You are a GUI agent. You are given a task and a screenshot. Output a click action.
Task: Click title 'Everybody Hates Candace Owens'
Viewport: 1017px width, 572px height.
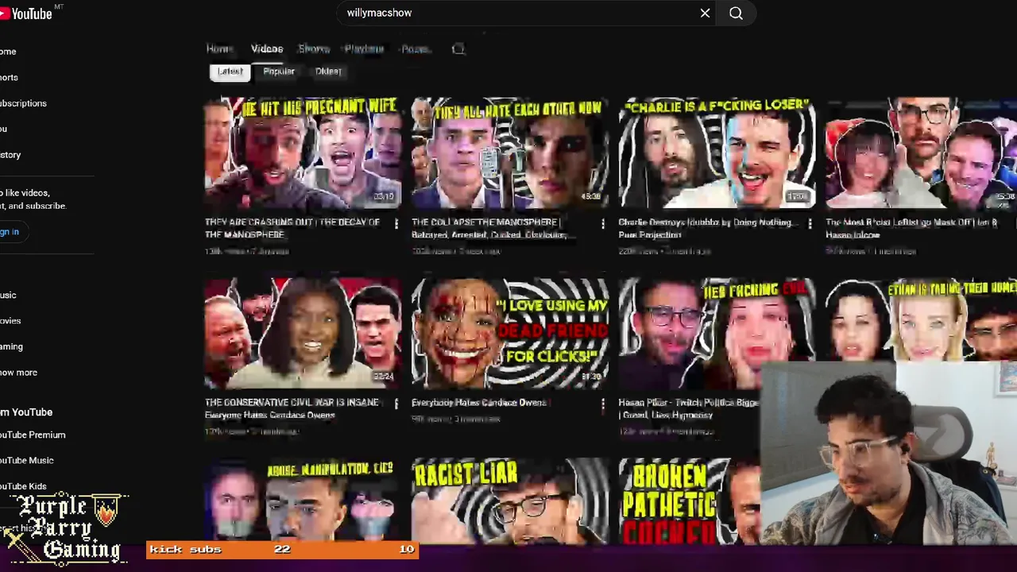(480, 403)
